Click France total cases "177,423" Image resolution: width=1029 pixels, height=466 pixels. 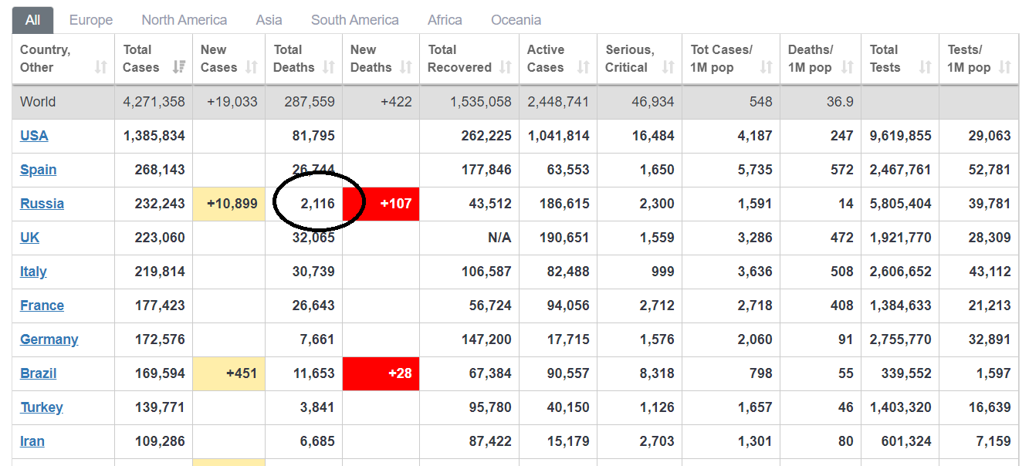pyautogui.click(x=160, y=306)
